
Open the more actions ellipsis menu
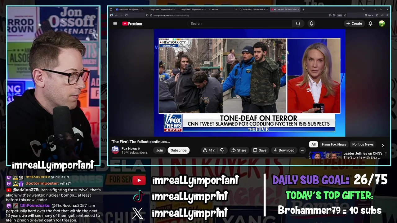click(302, 150)
